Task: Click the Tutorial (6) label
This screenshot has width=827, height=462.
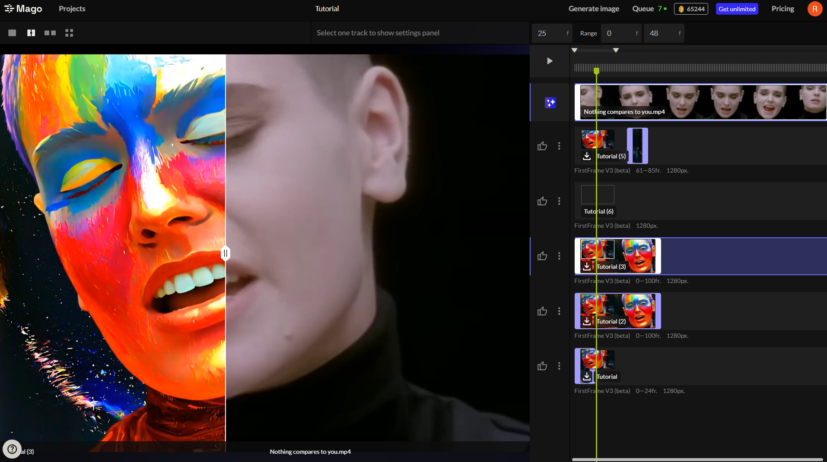Action: tap(598, 211)
